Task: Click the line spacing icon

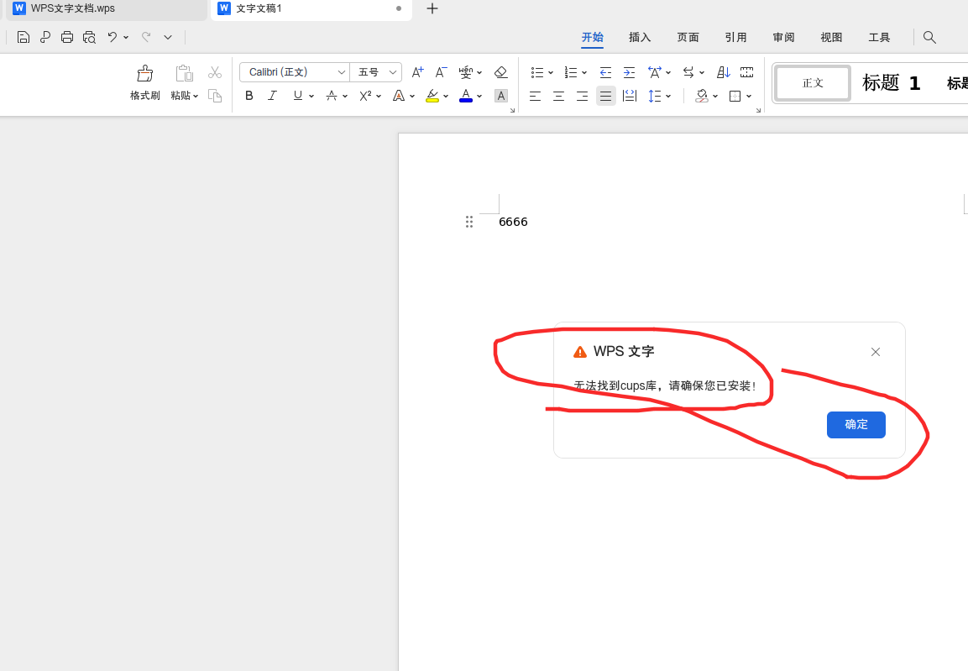Action: [x=655, y=96]
